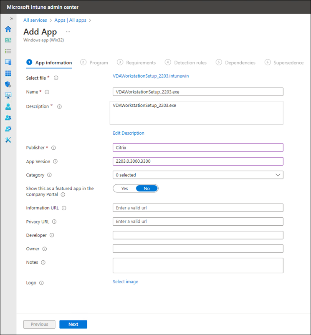Open the Apps grid icon
Viewport: 311px width, 335px height.
8,73
